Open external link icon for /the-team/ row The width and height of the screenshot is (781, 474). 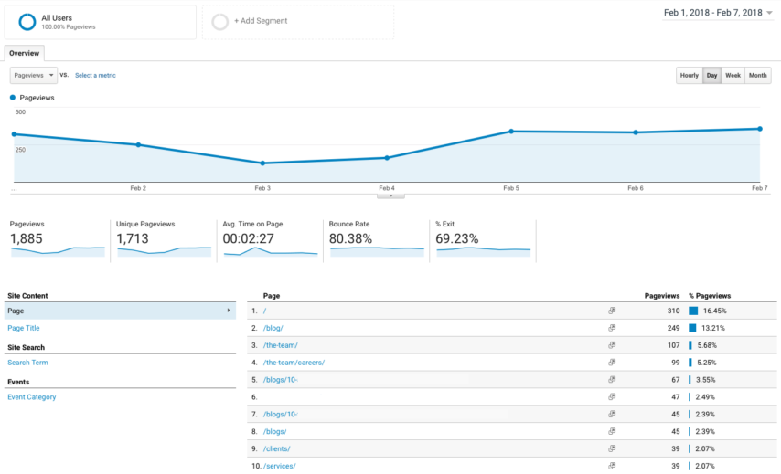point(612,345)
